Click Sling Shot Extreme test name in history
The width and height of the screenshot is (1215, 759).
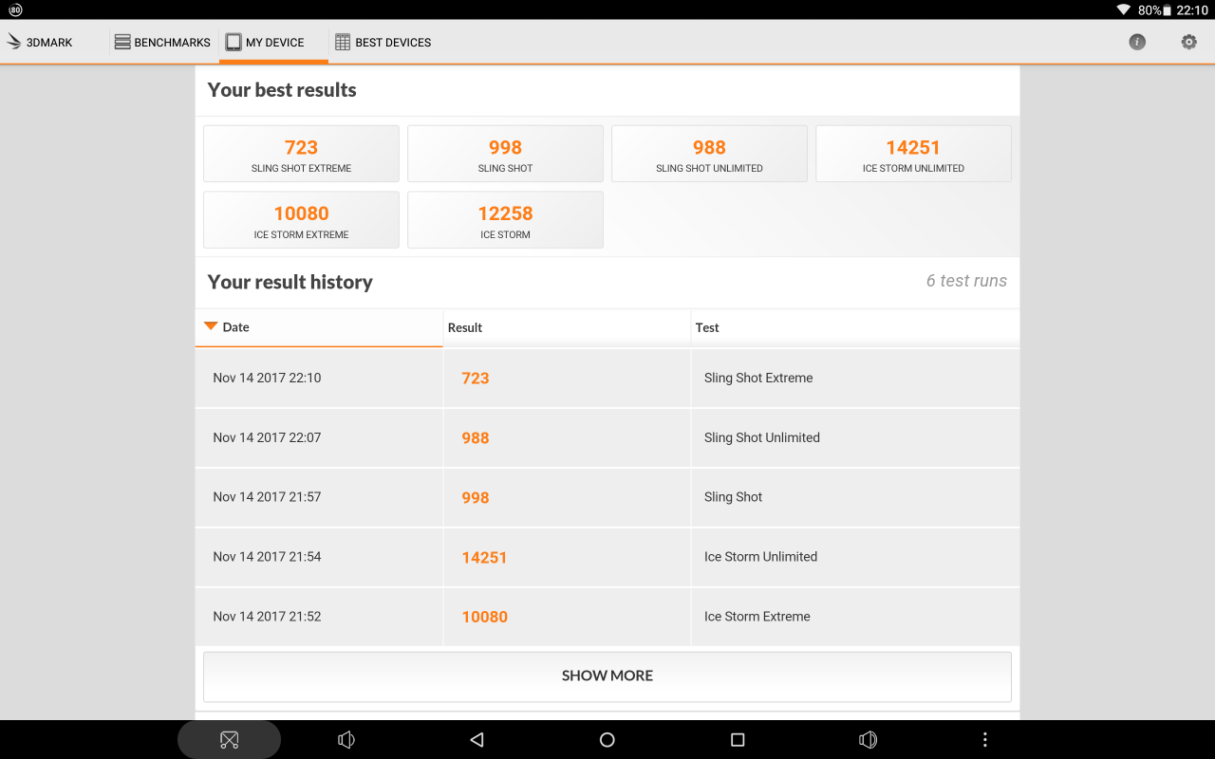pos(758,378)
